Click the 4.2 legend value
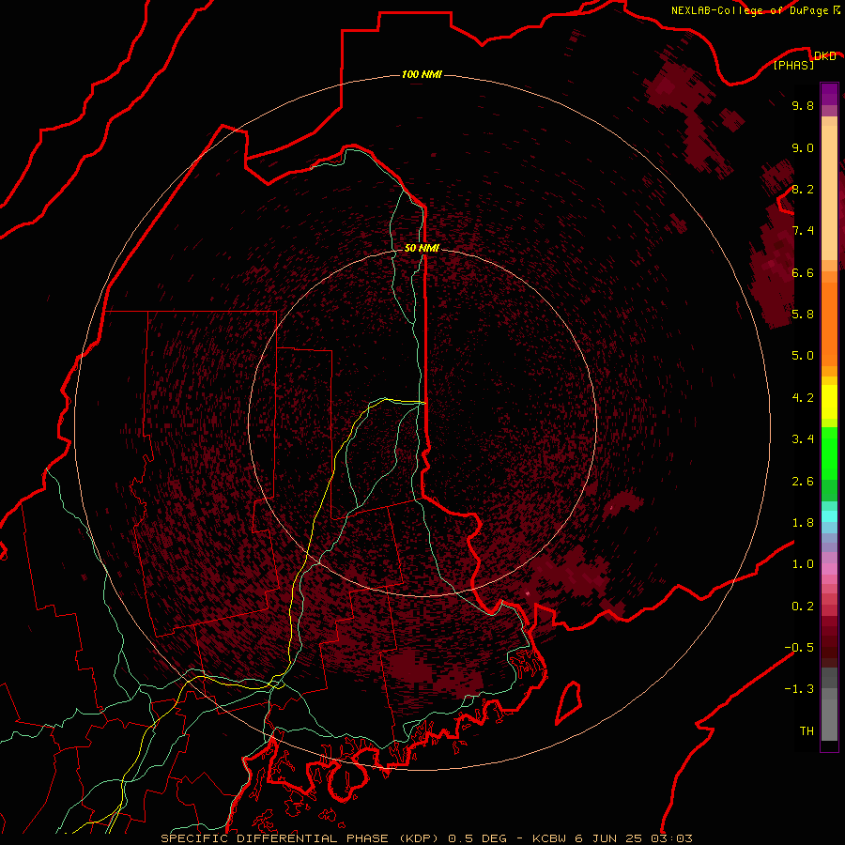This screenshot has width=845, height=845. coord(803,398)
